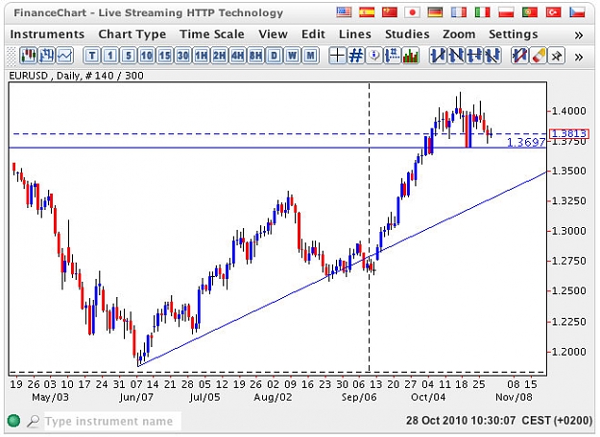
Task: Switch language with the German flag
Action: click(435, 12)
